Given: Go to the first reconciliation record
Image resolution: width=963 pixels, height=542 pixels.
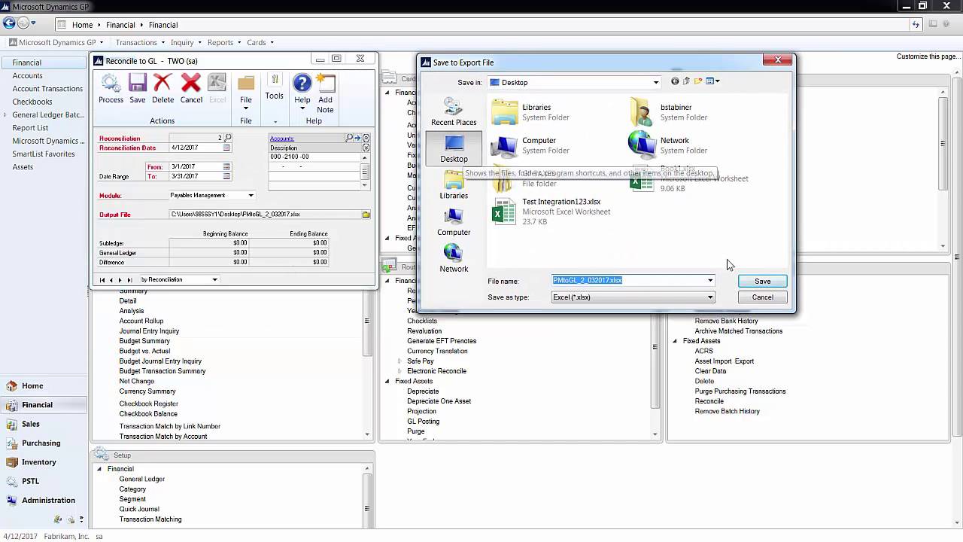Looking at the screenshot, I should (x=102, y=280).
